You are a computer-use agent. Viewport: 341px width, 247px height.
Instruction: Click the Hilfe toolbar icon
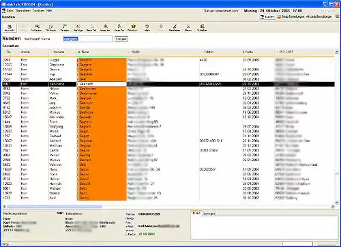pyautogui.click(x=147, y=27)
